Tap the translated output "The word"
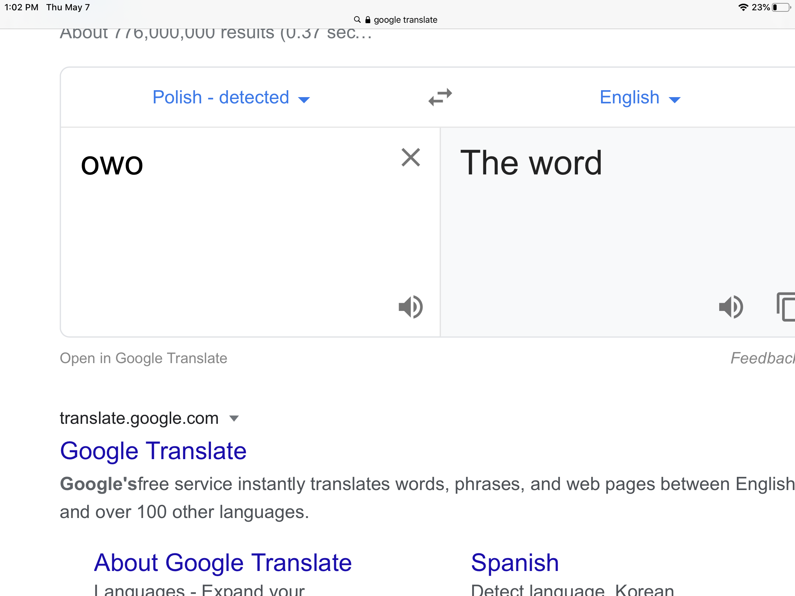 (x=531, y=163)
